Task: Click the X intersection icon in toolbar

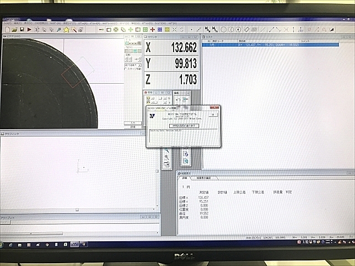Action: coord(286,29)
